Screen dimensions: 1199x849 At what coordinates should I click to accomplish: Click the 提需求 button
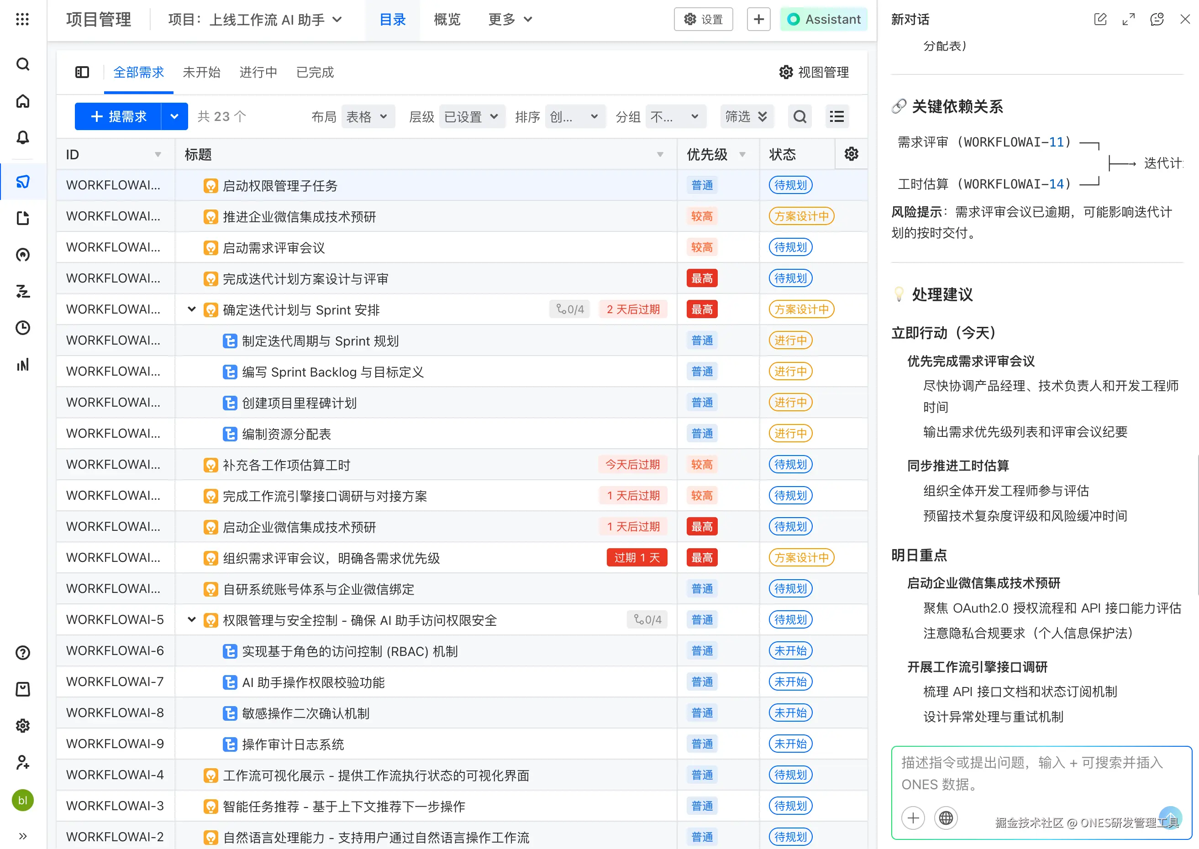119,116
